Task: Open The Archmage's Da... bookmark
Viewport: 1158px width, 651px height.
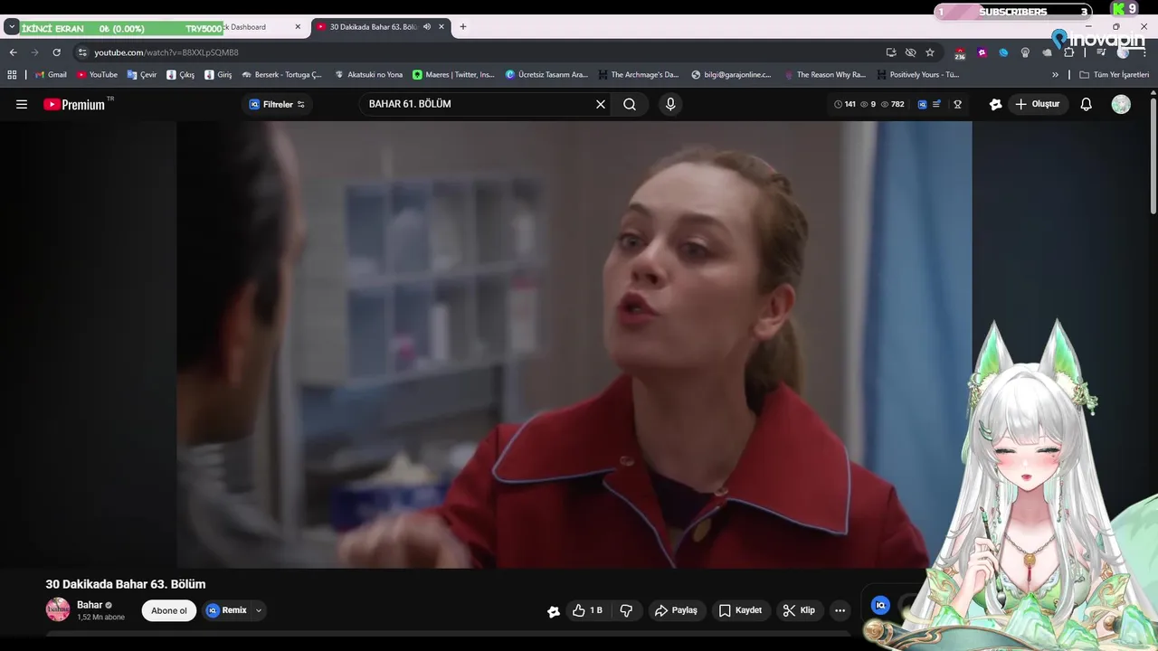Action: pos(639,75)
